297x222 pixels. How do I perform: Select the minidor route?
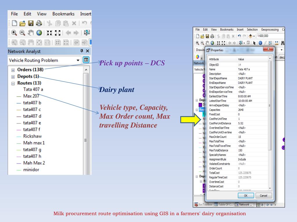point(31,170)
